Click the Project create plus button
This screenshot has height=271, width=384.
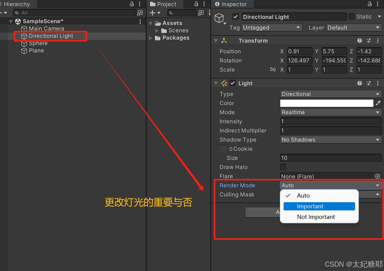click(152, 13)
